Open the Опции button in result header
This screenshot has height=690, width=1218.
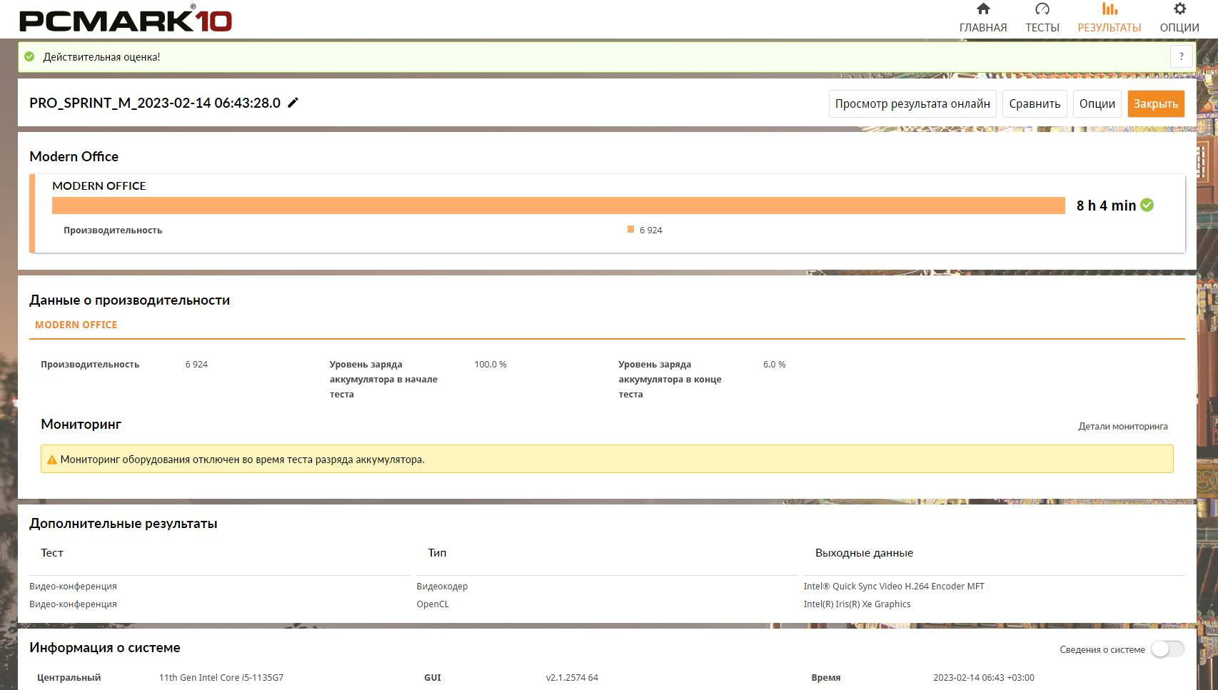point(1097,103)
